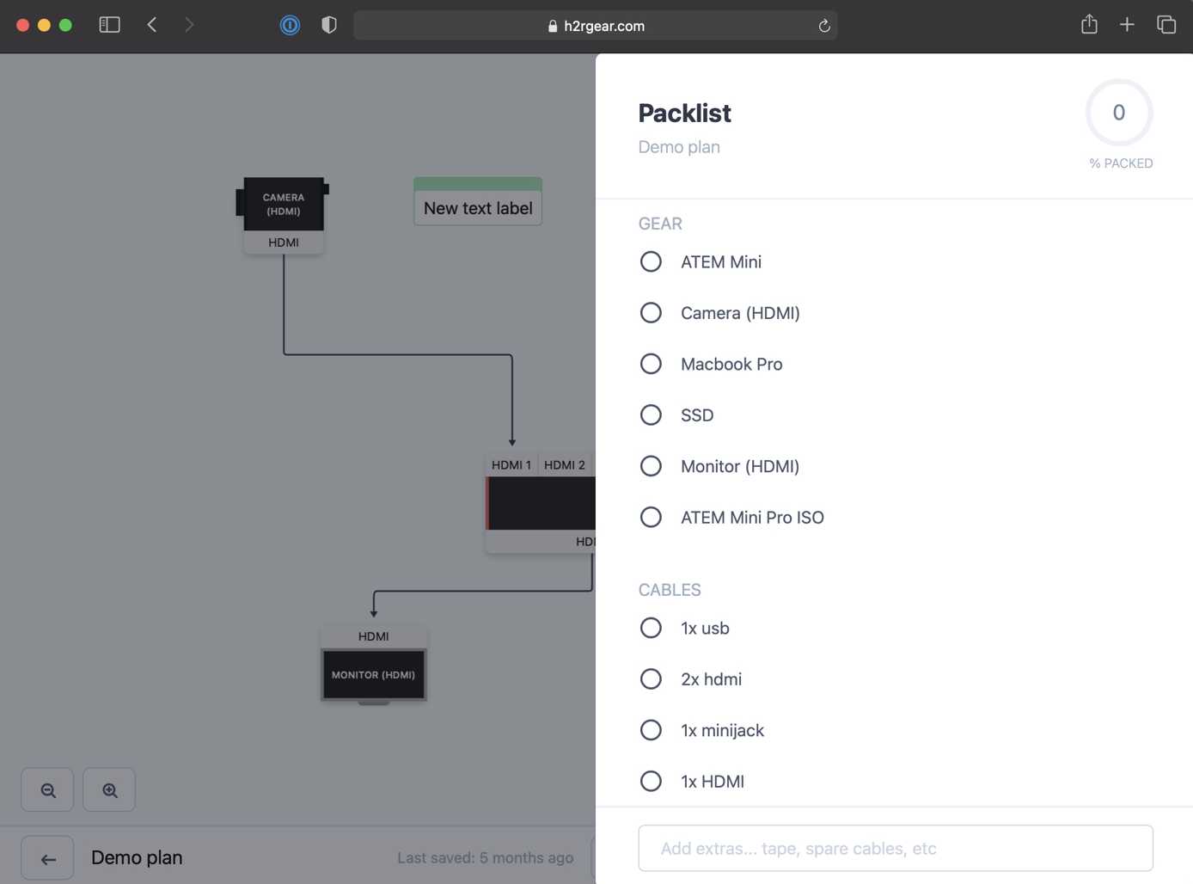Reload the page with refresh icon
Viewport: 1193px width, 884px height.
823,26
